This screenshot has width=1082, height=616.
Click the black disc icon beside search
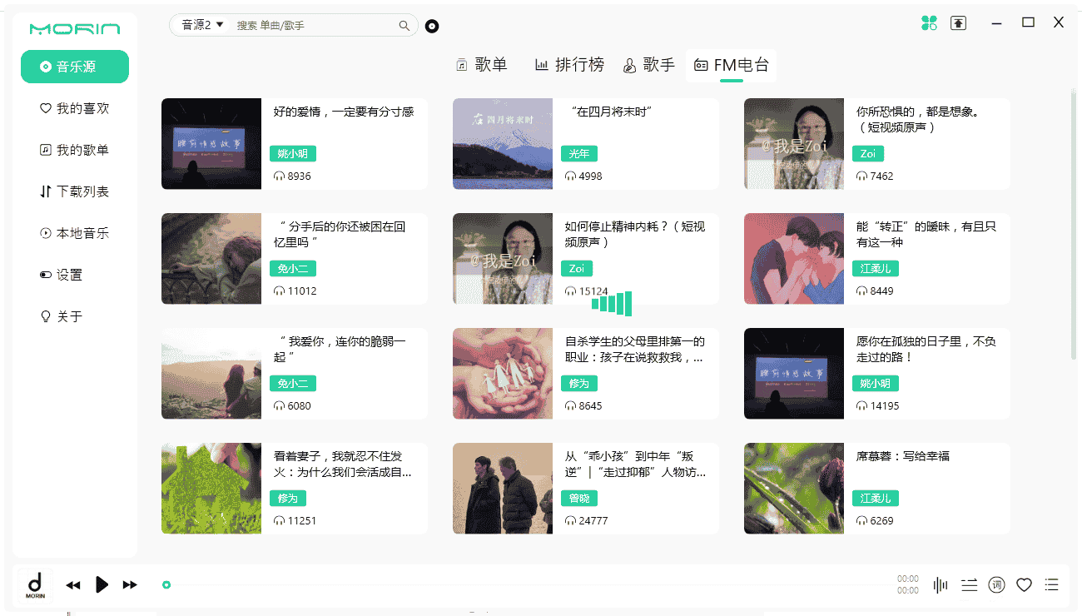pyautogui.click(x=432, y=26)
